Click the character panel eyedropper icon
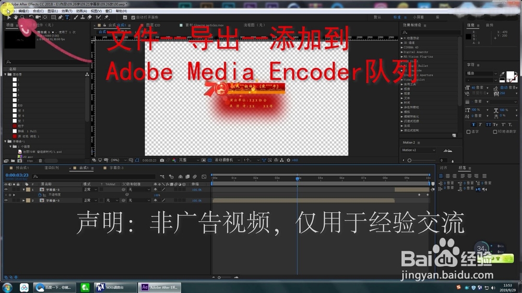522x293 pixels. pos(502,74)
